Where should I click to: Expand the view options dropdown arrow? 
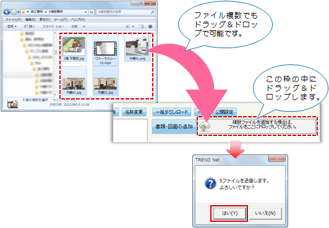tap(133, 27)
